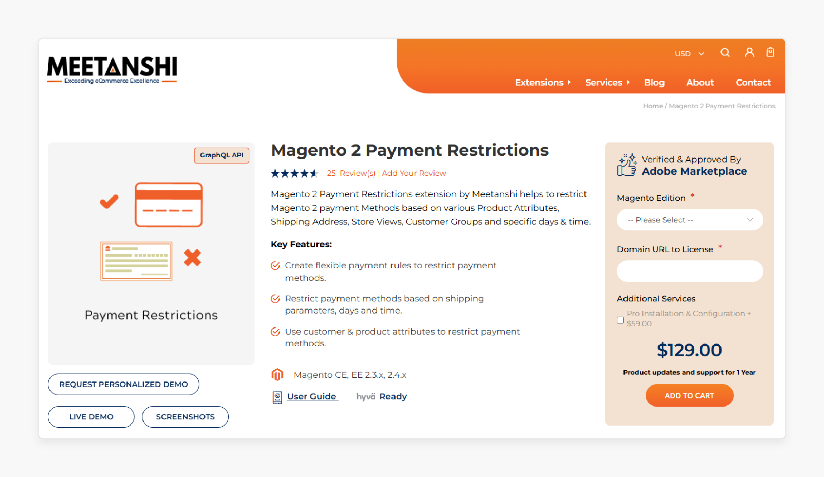Click the shopping cart icon in header
The width and height of the screenshot is (824, 477).
pos(770,53)
